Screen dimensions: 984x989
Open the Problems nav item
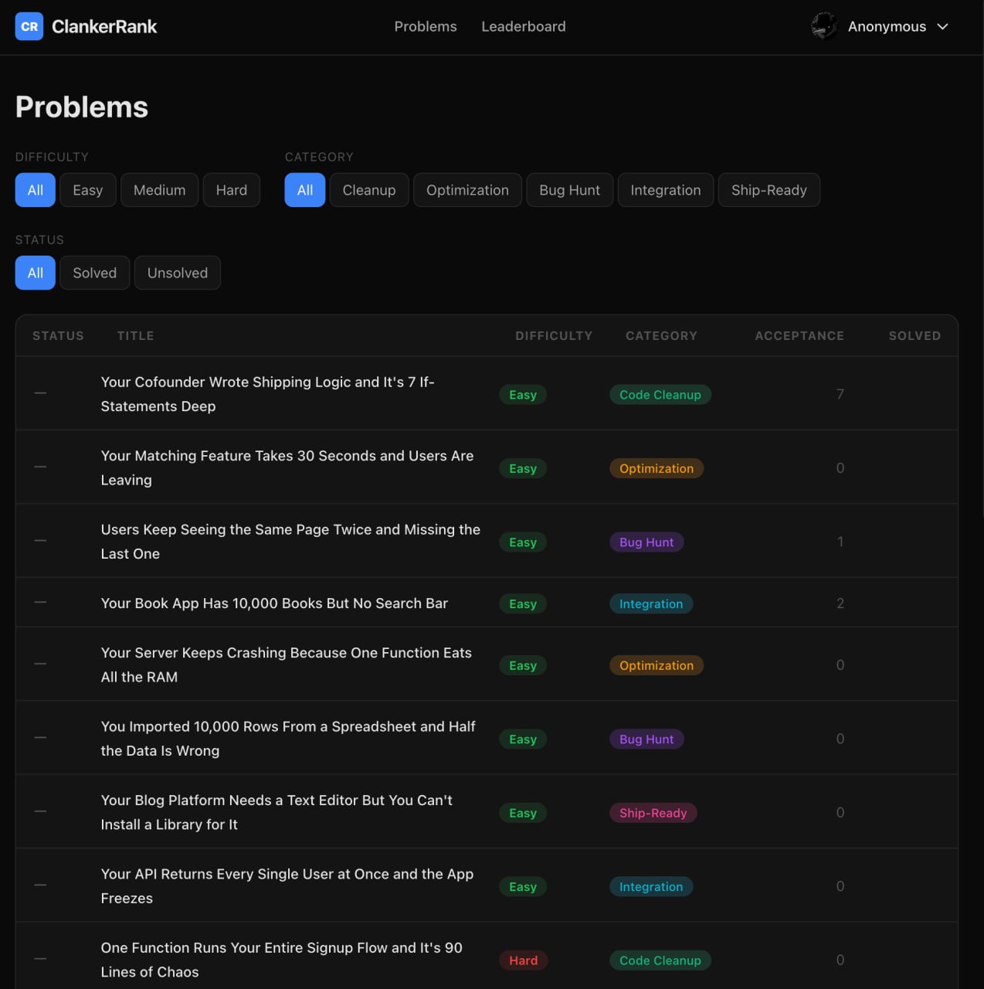click(426, 26)
